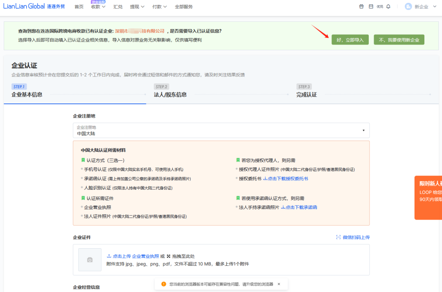The image size is (442, 292).
Task: Expand the 付款 dropdown menu
Action: click(159, 7)
